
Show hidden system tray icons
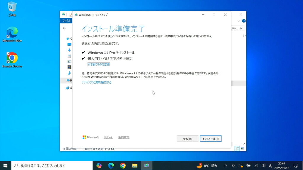(226, 166)
